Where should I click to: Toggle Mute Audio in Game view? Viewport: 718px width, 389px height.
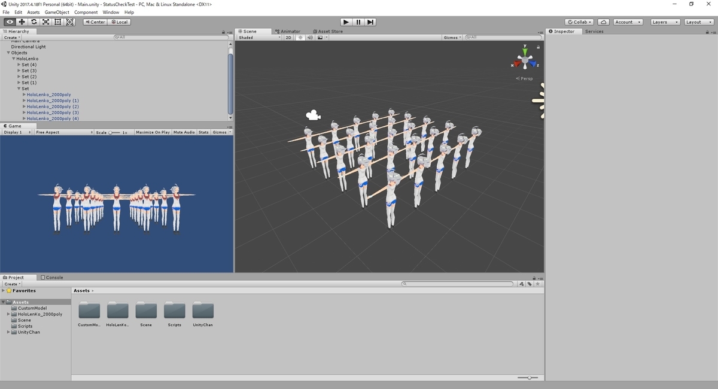tap(184, 132)
